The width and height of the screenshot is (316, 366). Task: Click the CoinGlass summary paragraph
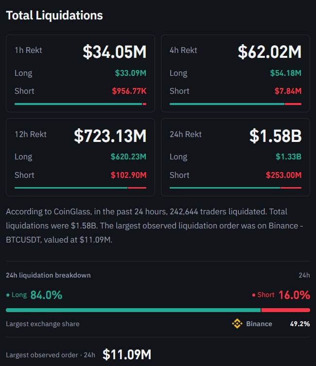pos(155,226)
